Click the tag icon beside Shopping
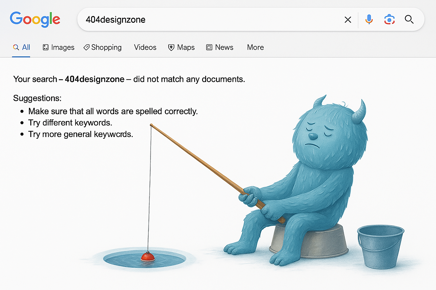This screenshot has height=290, width=436. point(86,47)
